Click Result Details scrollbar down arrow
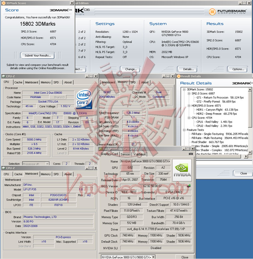This screenshot has height=259, width=253. point(250,152)
